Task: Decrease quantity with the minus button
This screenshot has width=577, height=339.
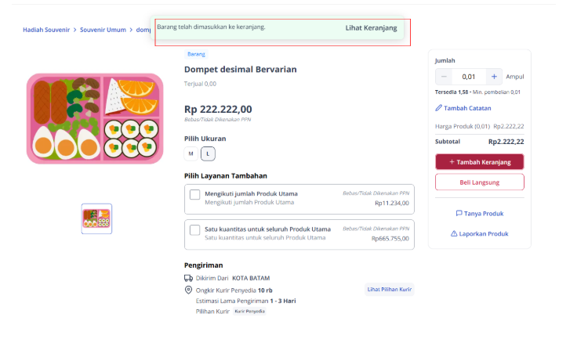Action: [x=444, y=77]
